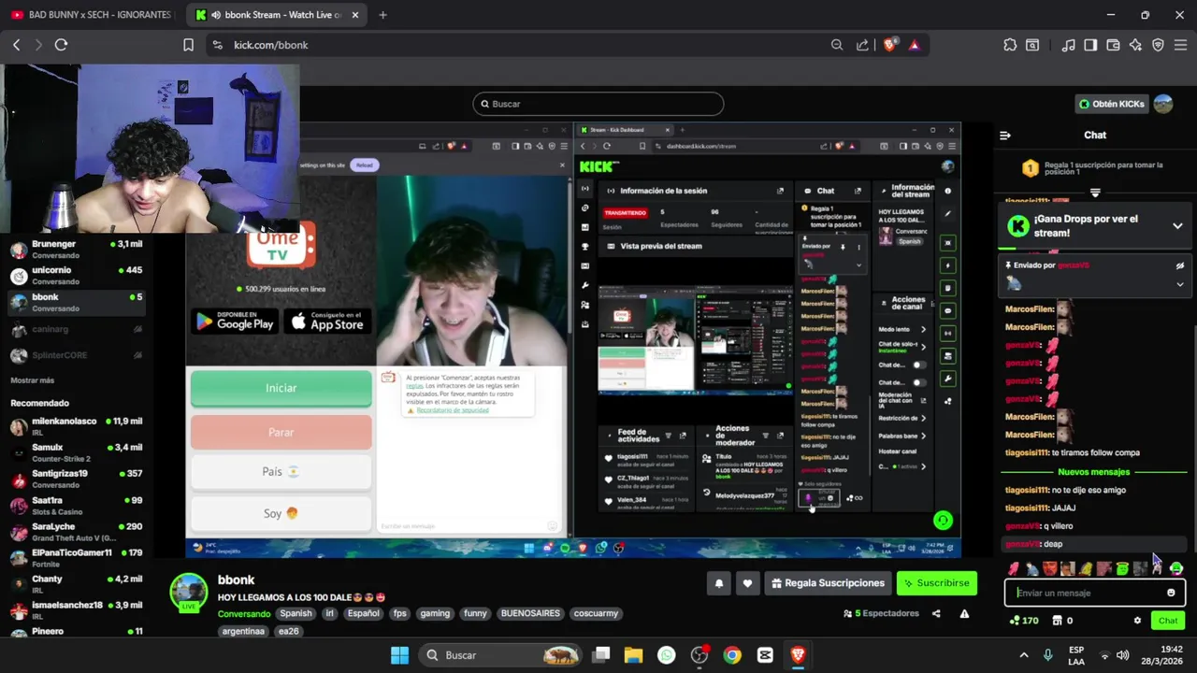
Task: Open Brave Playlist music note icon
Action: pos(1068,45)
